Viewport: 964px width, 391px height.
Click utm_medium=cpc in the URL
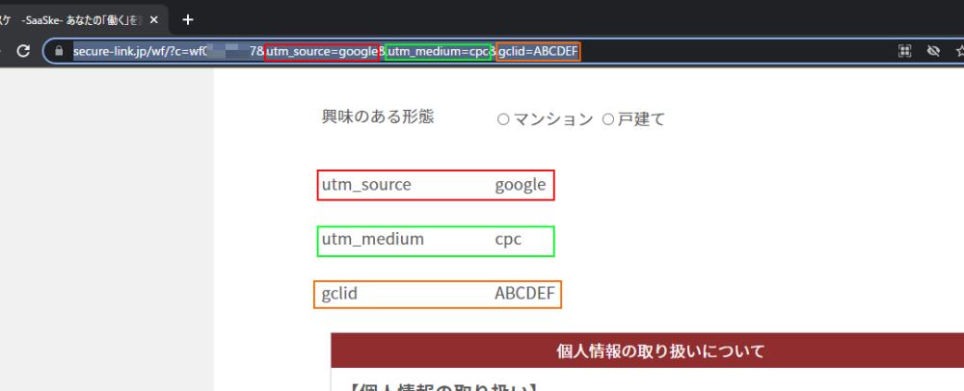tap(438, 50)
